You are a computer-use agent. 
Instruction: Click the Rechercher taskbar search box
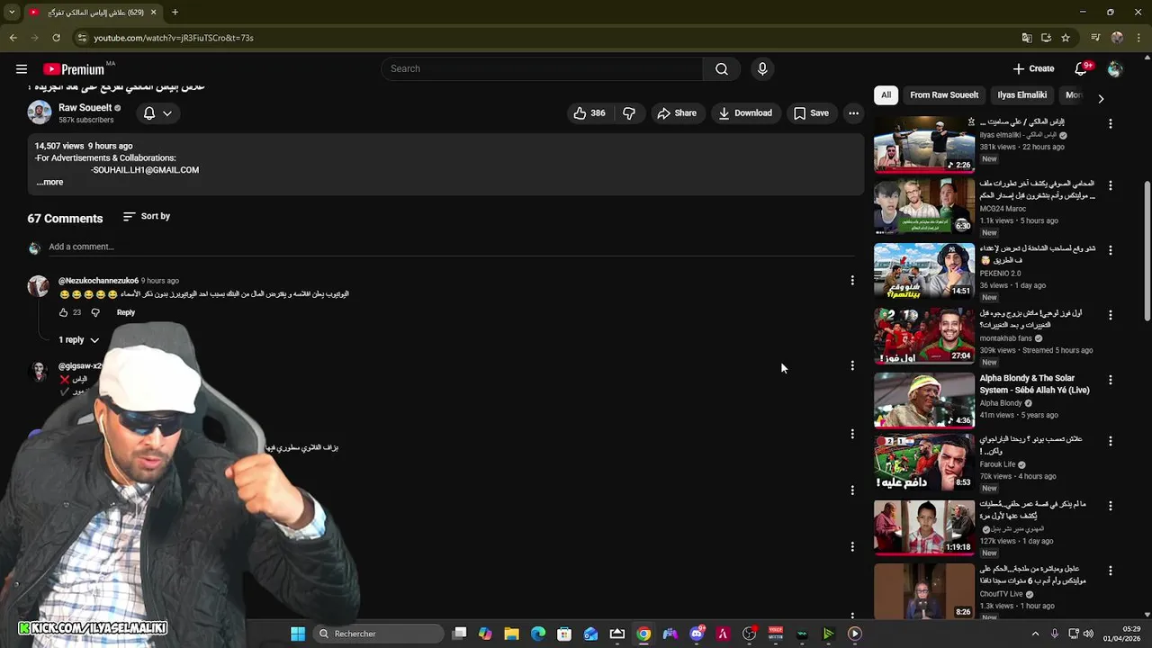click(x=378, y=634)
